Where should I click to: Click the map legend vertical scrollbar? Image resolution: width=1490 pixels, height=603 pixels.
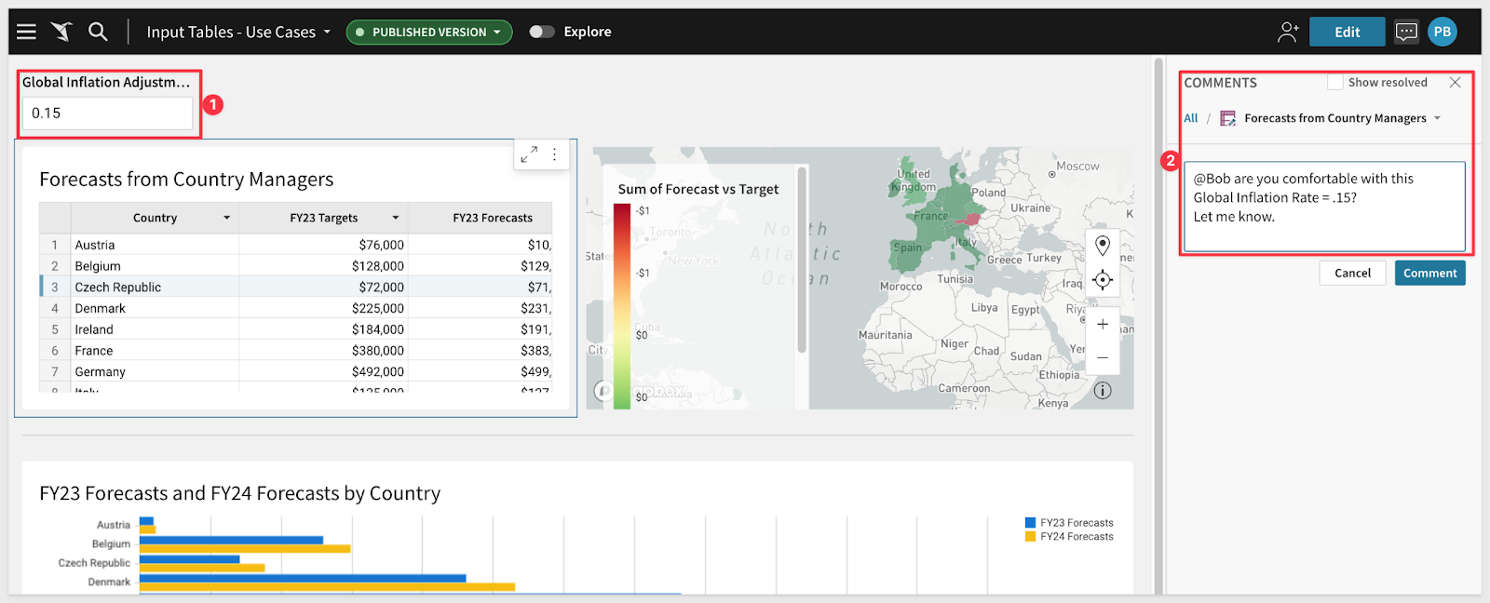[x=802, y=261]
